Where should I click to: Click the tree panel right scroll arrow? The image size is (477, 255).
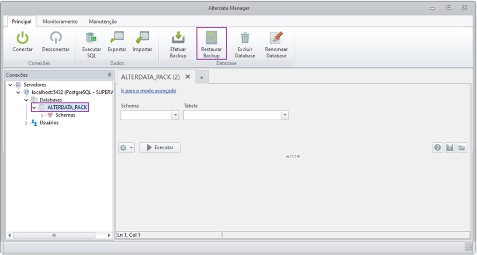(109, 235)
